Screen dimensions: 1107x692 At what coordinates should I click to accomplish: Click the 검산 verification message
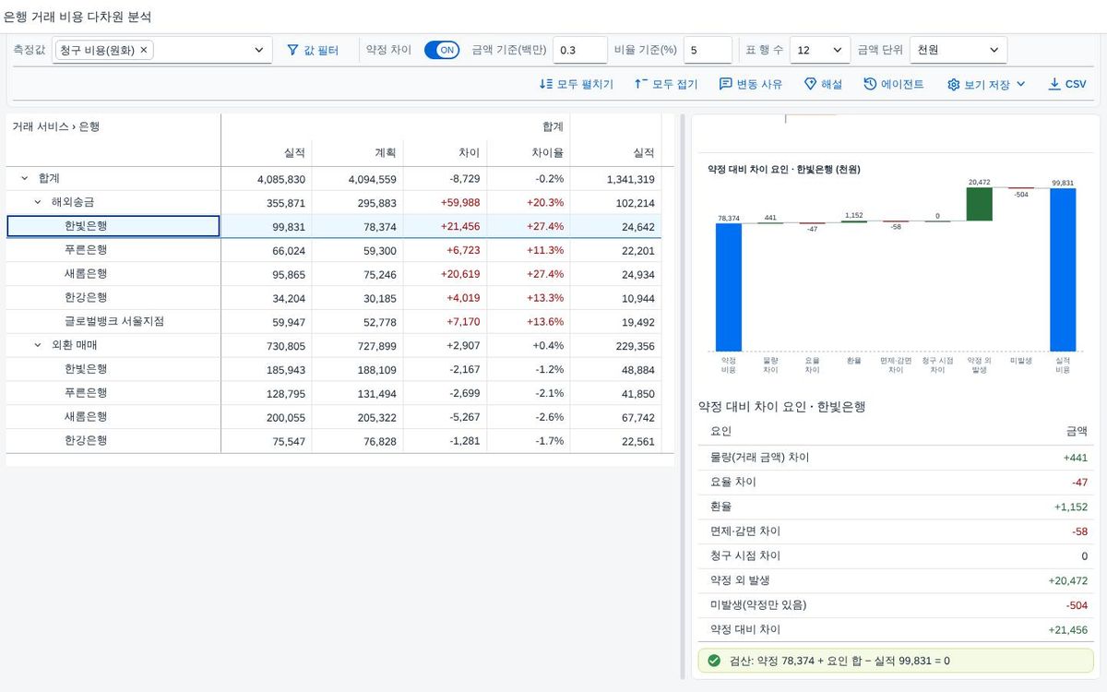coord(897,661)
